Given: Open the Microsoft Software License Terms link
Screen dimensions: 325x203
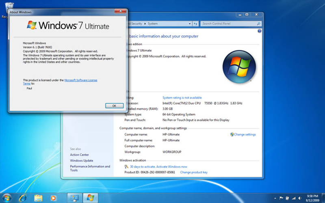Looking at the screenshot, I should click(x=81, y=80).
